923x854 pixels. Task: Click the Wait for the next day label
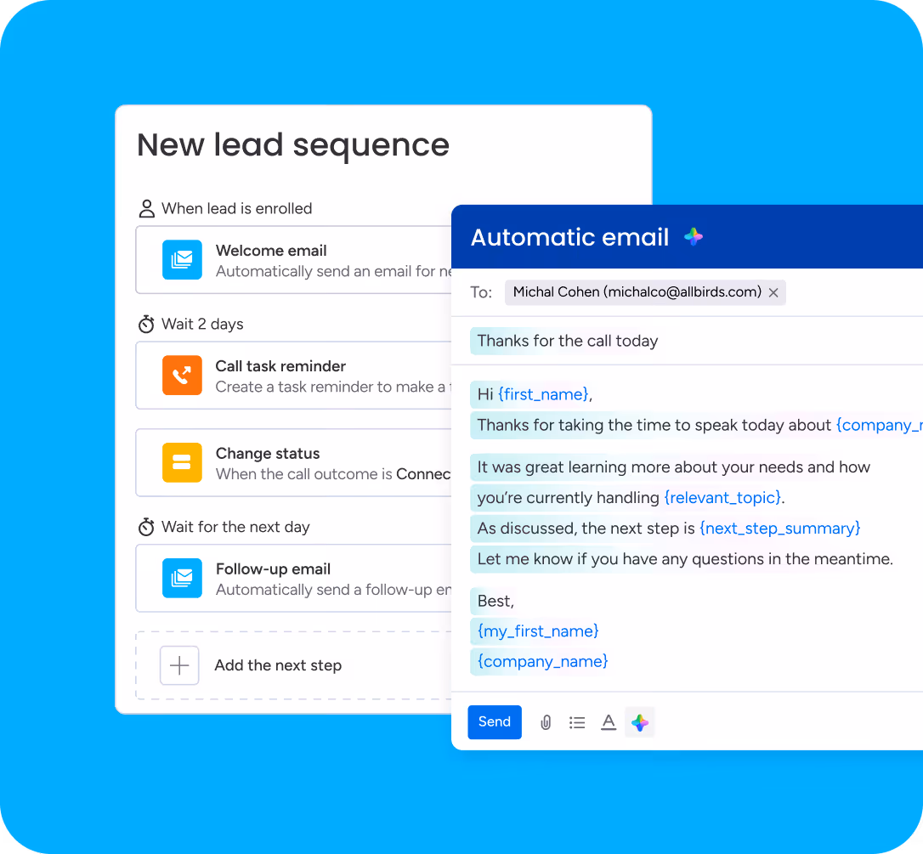(235, 527)
